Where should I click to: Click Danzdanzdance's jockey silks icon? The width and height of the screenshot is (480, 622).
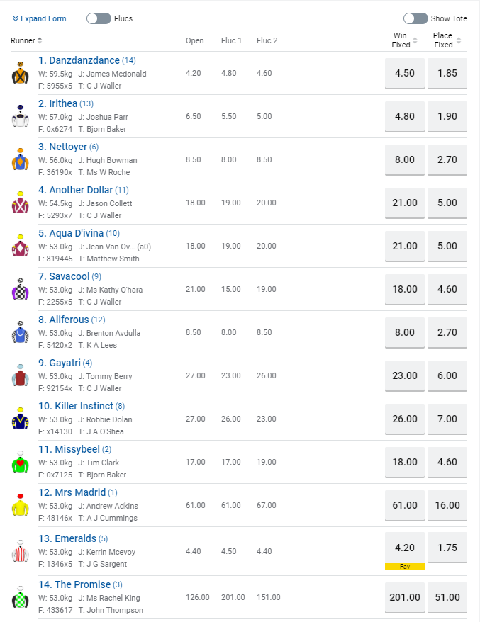[x=20, y=73]
